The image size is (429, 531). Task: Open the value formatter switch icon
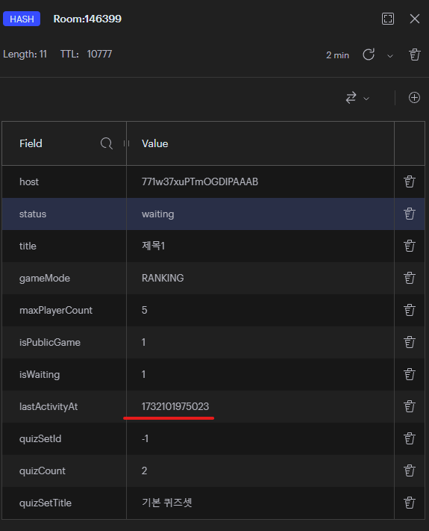(351, 98)
